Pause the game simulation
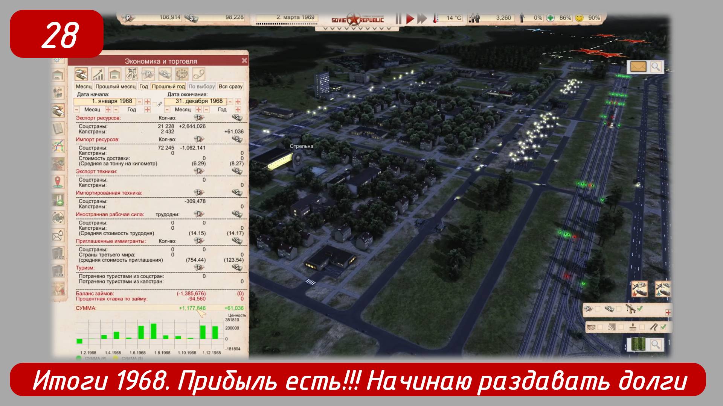This screenshot has width=723, height=406. click(x=398, y=18)
